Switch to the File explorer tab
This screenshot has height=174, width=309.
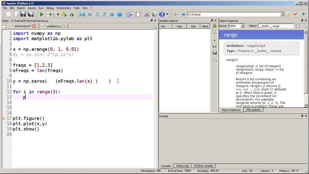click(x=253, y=110)
